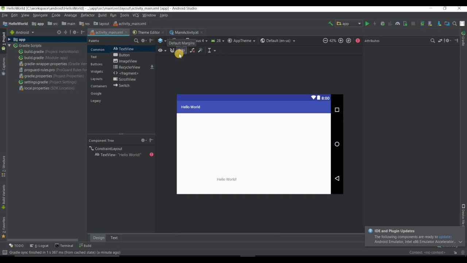Click the attach debugger to process icon
Image resolution: width=467 pixels, height=263 pixels.
click(x=405, y=24)
